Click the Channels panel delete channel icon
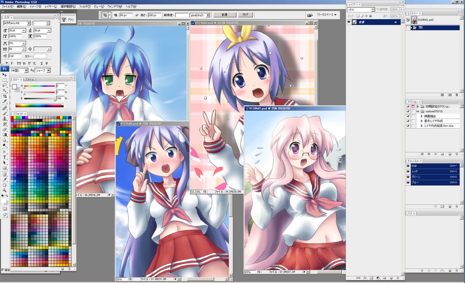465x283 pixels. 456,206
